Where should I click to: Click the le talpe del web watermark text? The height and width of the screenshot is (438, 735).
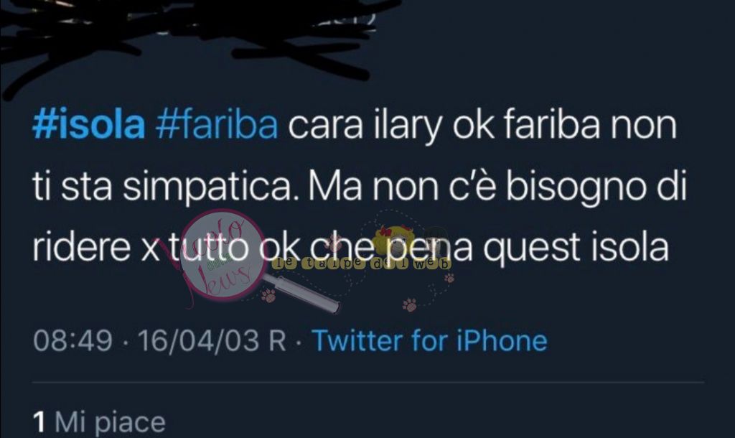362,264
